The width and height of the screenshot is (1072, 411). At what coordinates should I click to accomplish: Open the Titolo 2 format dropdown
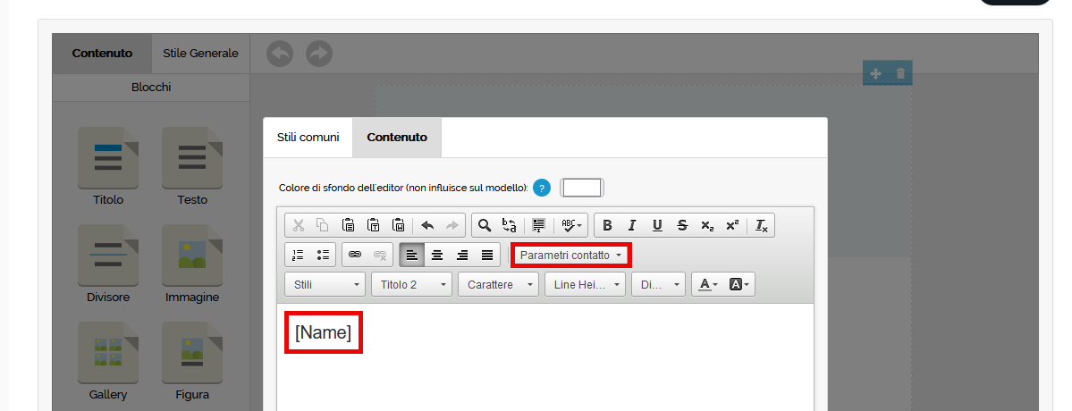pos(412,284)
